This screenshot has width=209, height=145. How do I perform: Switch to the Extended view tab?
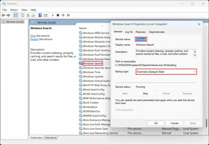pyautogui.click(x=36, y=138)
